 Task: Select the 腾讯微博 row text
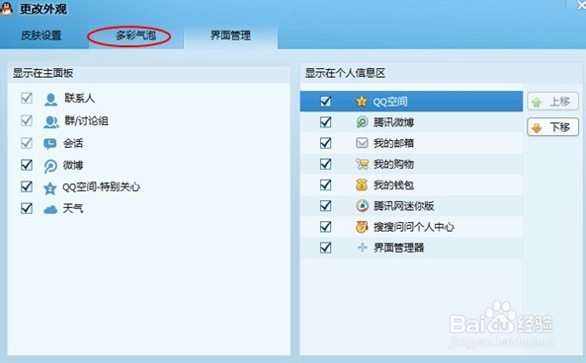pos(394,122)
